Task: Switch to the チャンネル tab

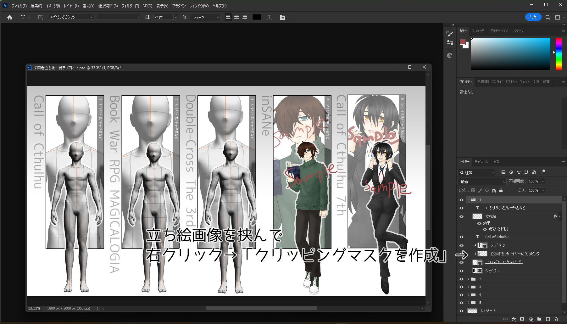Action: 482,162
